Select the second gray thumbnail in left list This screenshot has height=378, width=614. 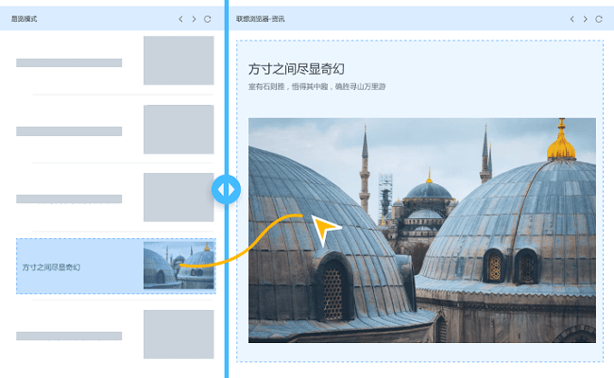pos(179,129)
